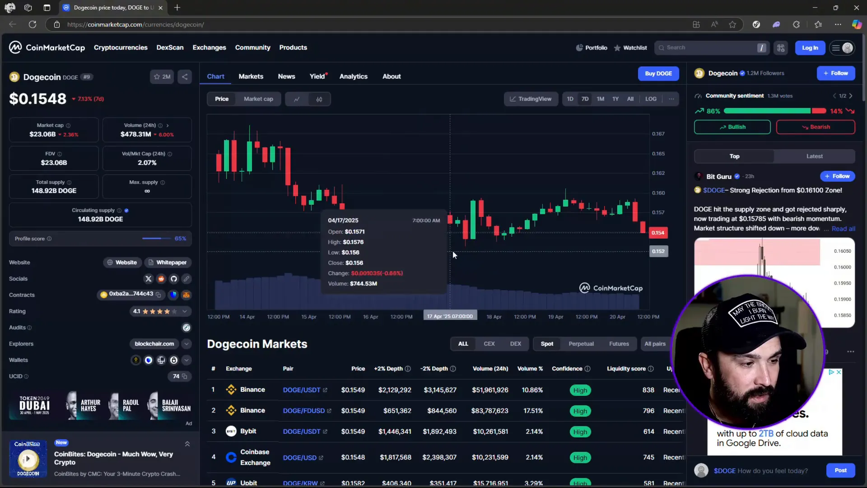Go to next community sentiment page
The width and height of the screenshot is (867, 488).
851,96
